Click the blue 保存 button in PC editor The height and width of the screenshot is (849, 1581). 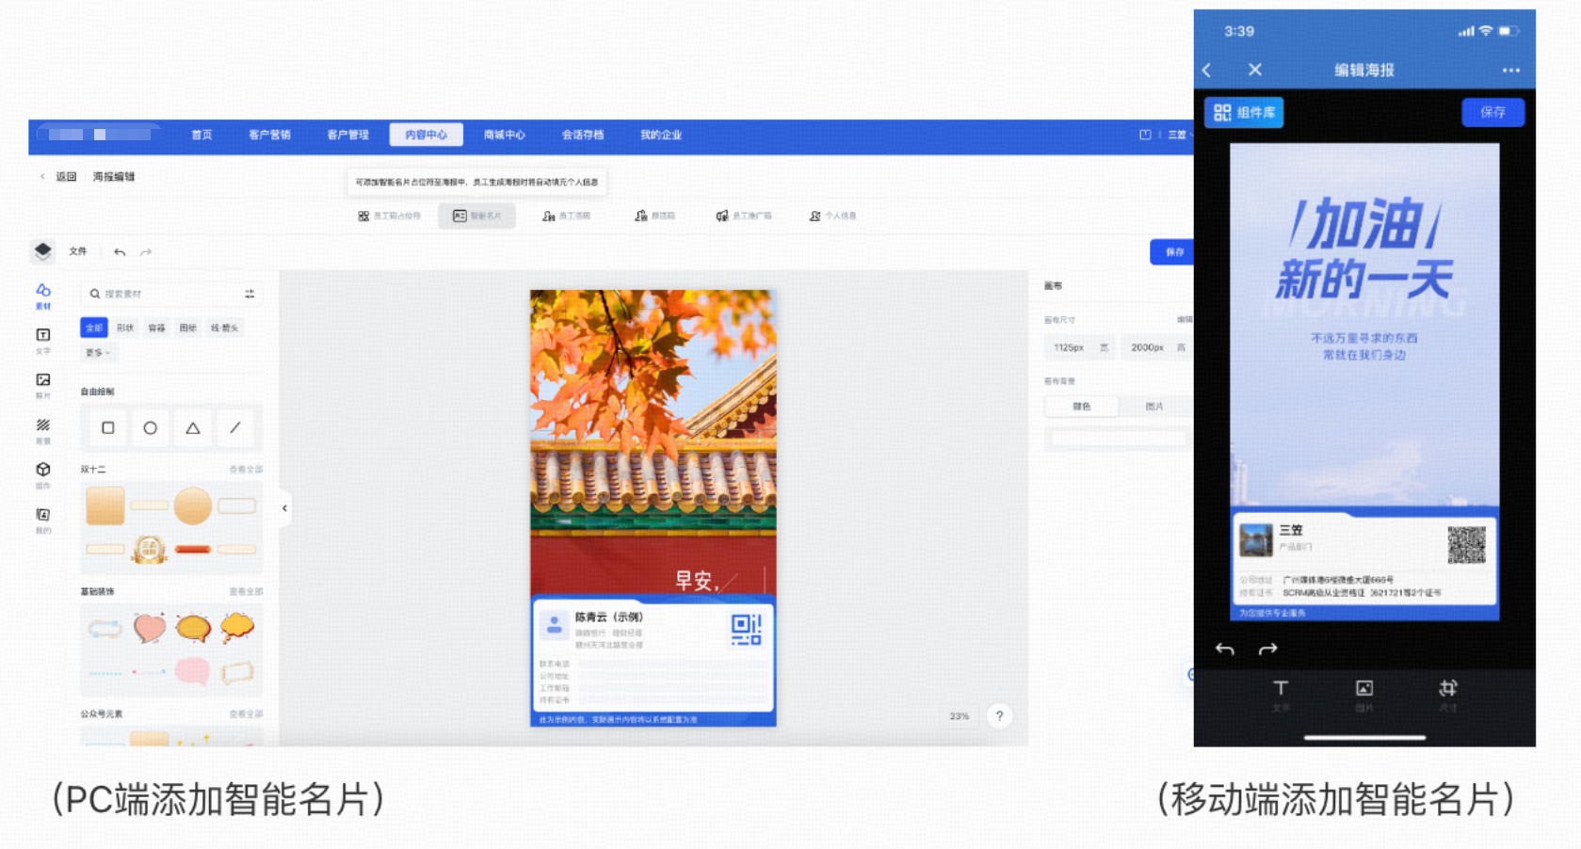click(1172, 251)
